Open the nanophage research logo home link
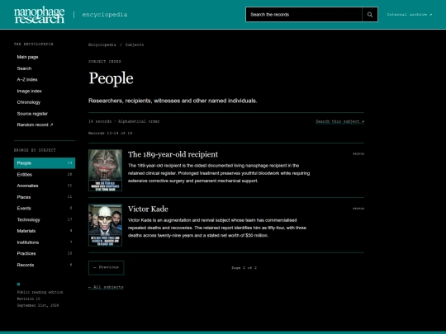The height and width of the screenshot is (334, 446). [x=40, y=15]
